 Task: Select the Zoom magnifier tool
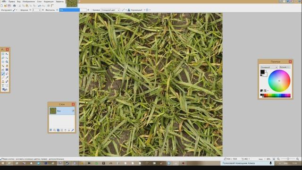click(7, 62)
